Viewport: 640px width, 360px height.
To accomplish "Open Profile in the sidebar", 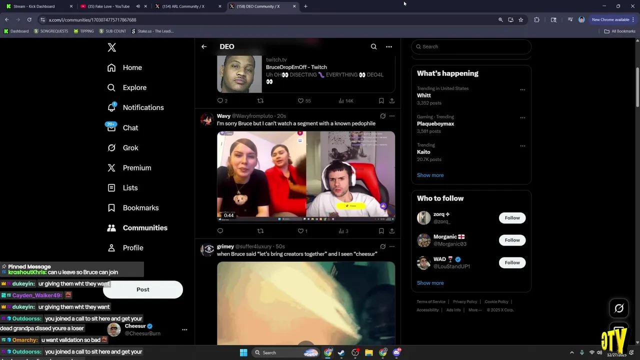I will point(125,247).
